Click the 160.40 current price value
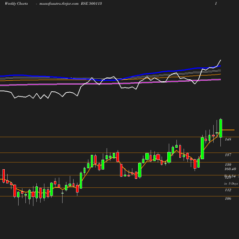239x239 pixels. coord(230,169)
